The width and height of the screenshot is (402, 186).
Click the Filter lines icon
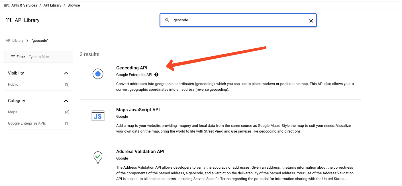point(13,57)
